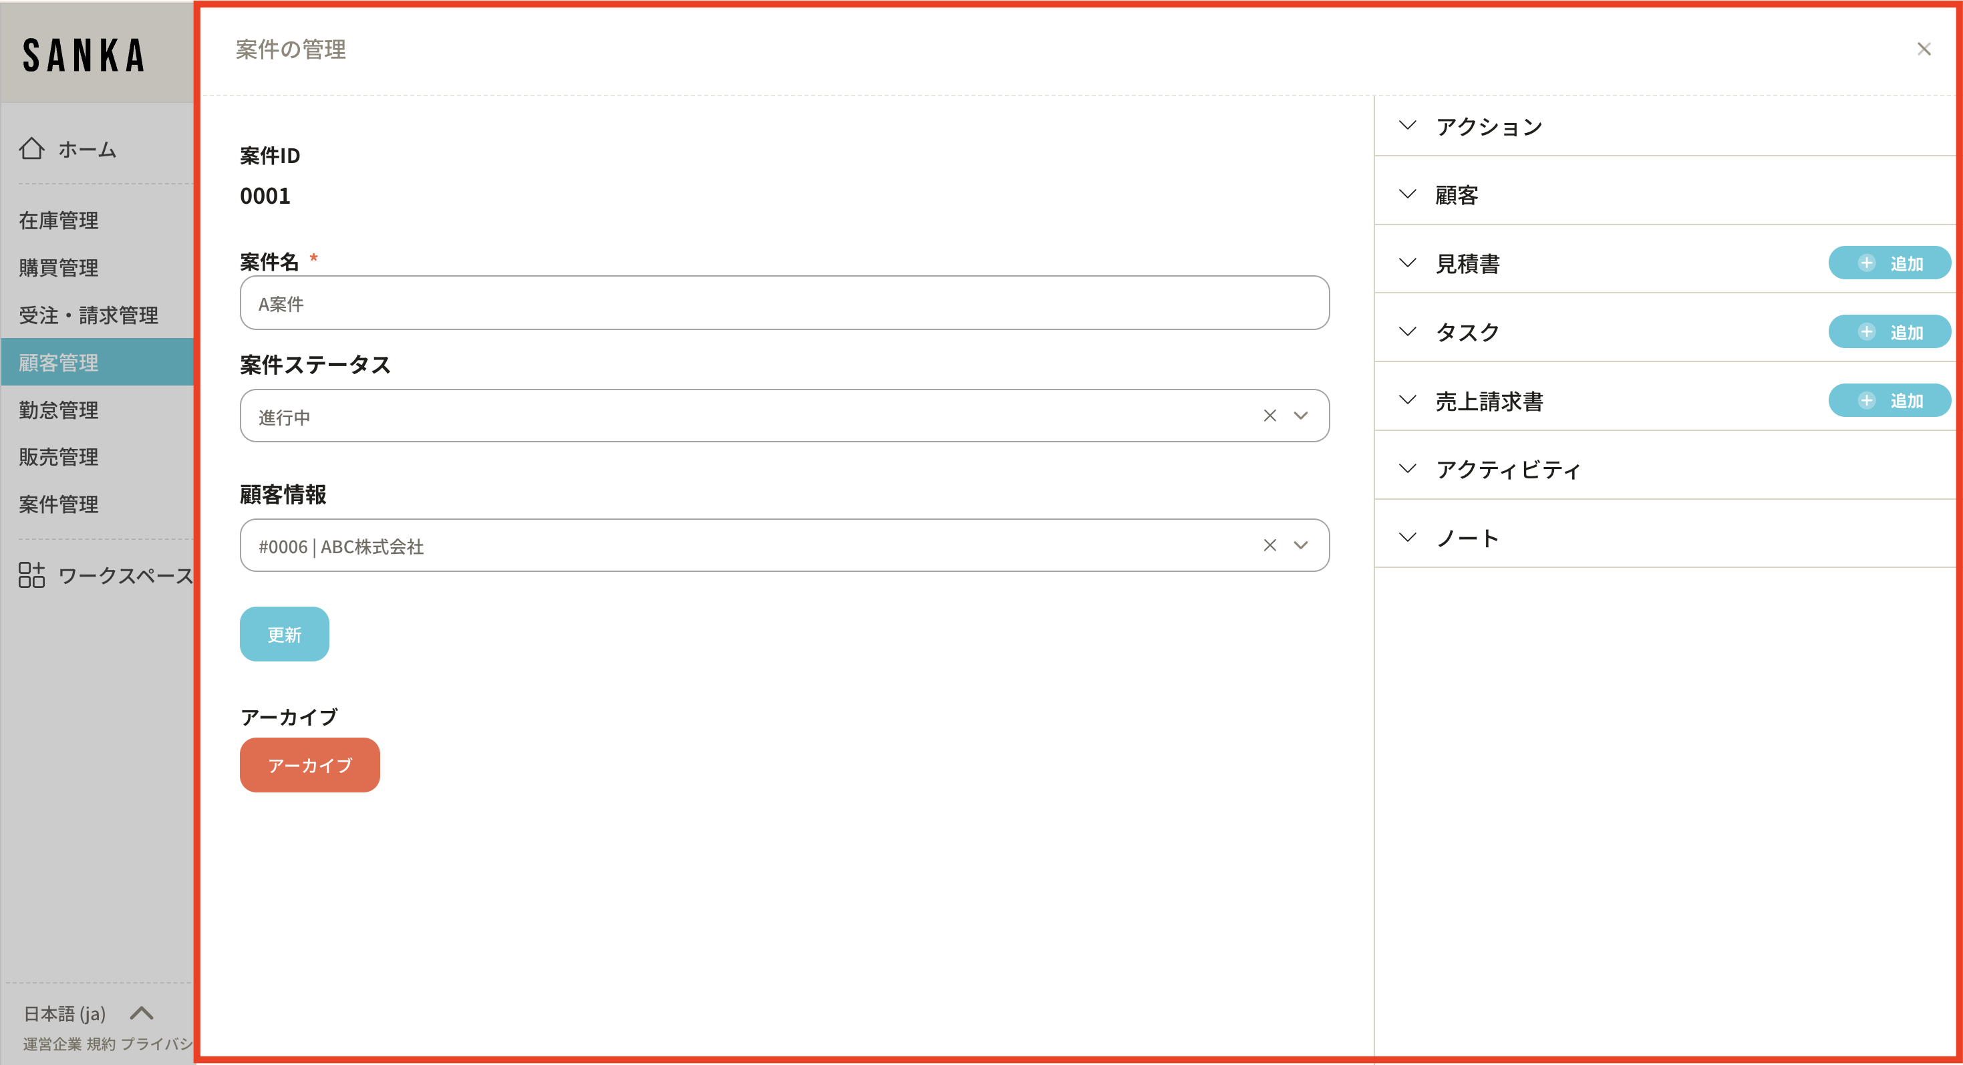Open 顧客情報 dropdown arrow
This screenshot has width=1963, height=1065.
pos(1301,545)
